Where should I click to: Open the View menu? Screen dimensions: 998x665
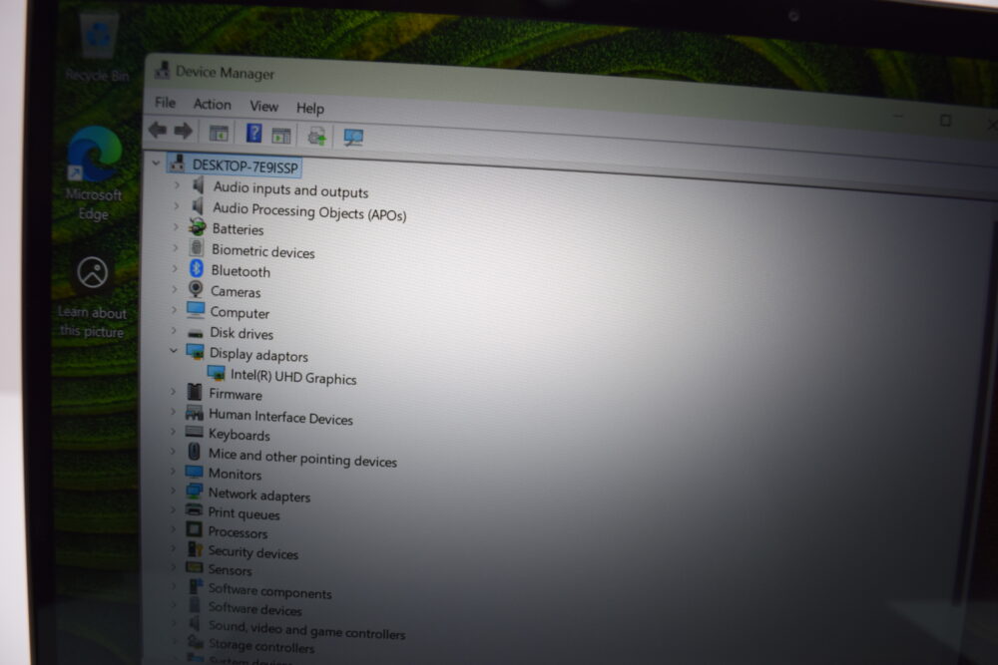(x=263, y=106)
